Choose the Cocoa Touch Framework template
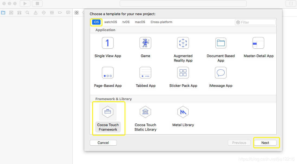This screenshot has width=297, height=164. coord(108,118)
